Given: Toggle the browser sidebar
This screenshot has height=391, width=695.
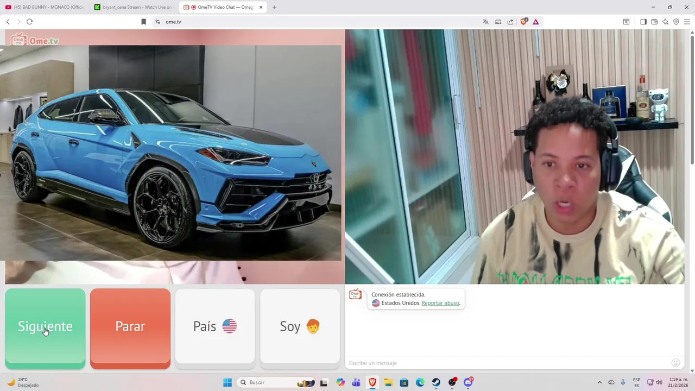Looking at the screenshot, I should [643, 22].
